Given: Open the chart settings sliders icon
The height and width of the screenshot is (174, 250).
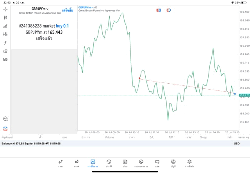Looking at the screenshot, I should click(x=5, y=34).
